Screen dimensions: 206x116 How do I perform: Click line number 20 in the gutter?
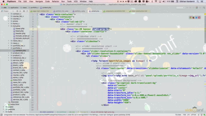[32, 61]
